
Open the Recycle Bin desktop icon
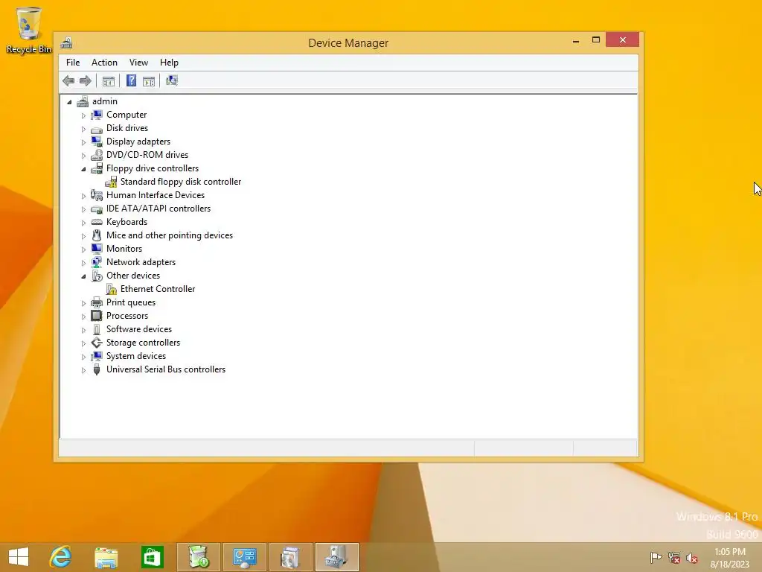29,30
